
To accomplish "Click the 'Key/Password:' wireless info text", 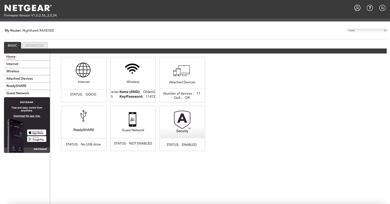I will [x=131, y=97].
